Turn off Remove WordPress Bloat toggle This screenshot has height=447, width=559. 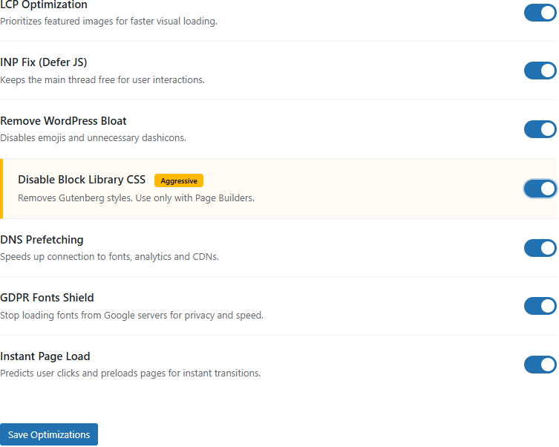(540, 129)
